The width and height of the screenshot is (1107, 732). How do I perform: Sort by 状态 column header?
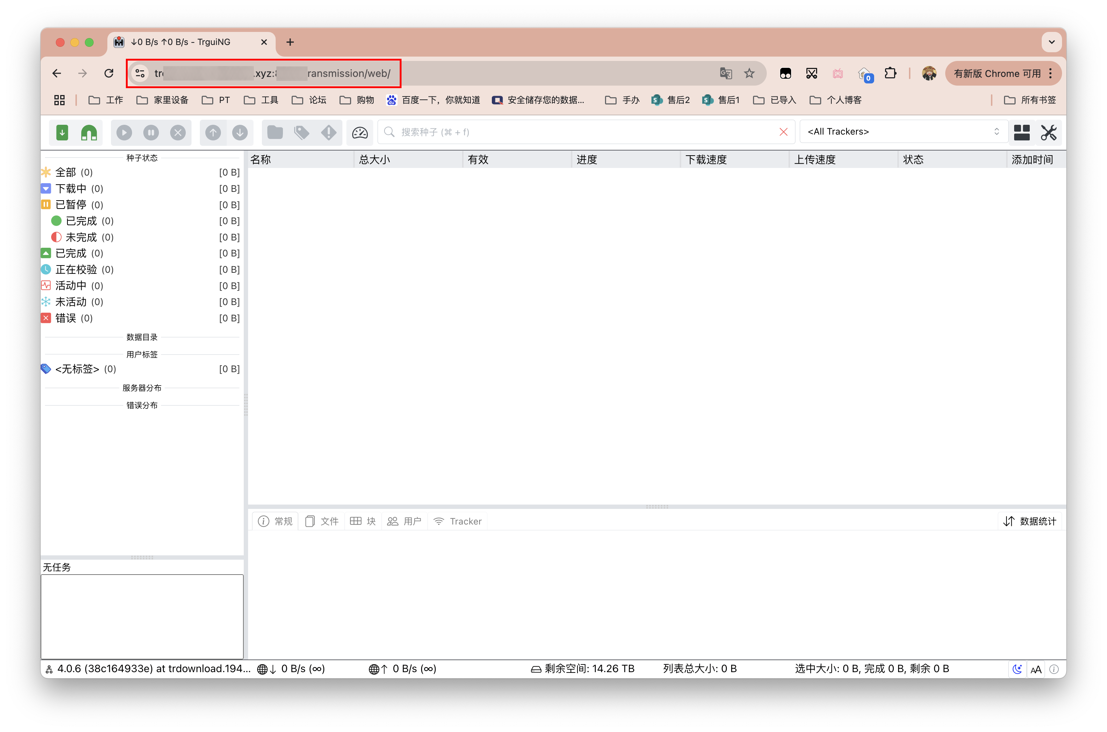pyautogui.click(x=952, y=160)
